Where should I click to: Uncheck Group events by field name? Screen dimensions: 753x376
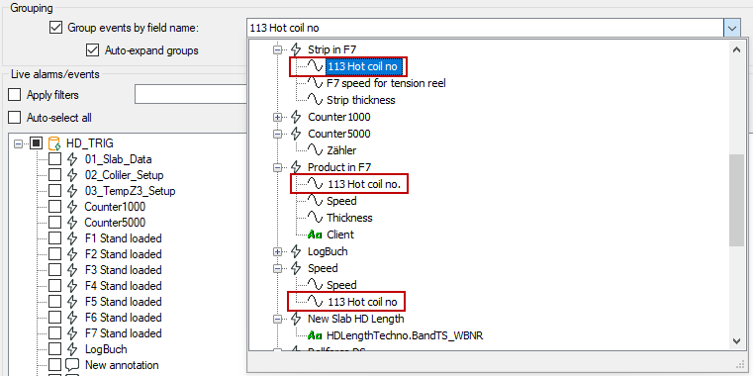tap(55, 28)
